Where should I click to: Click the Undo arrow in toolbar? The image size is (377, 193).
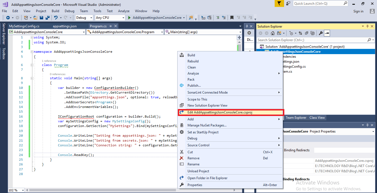56,18
